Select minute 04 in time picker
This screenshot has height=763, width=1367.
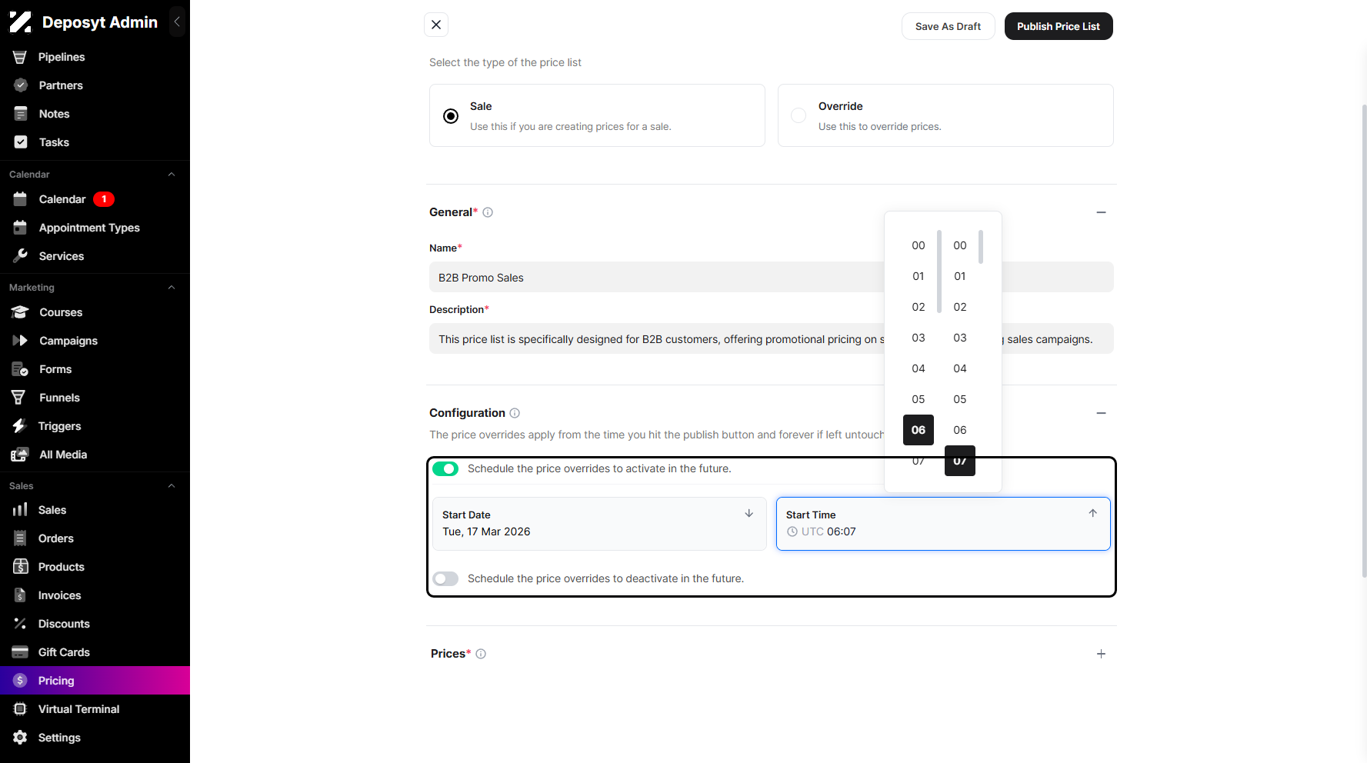[959, 368]
